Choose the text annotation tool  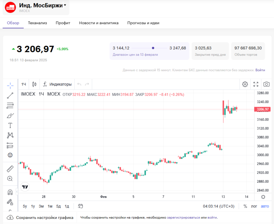tap(10, 125)
